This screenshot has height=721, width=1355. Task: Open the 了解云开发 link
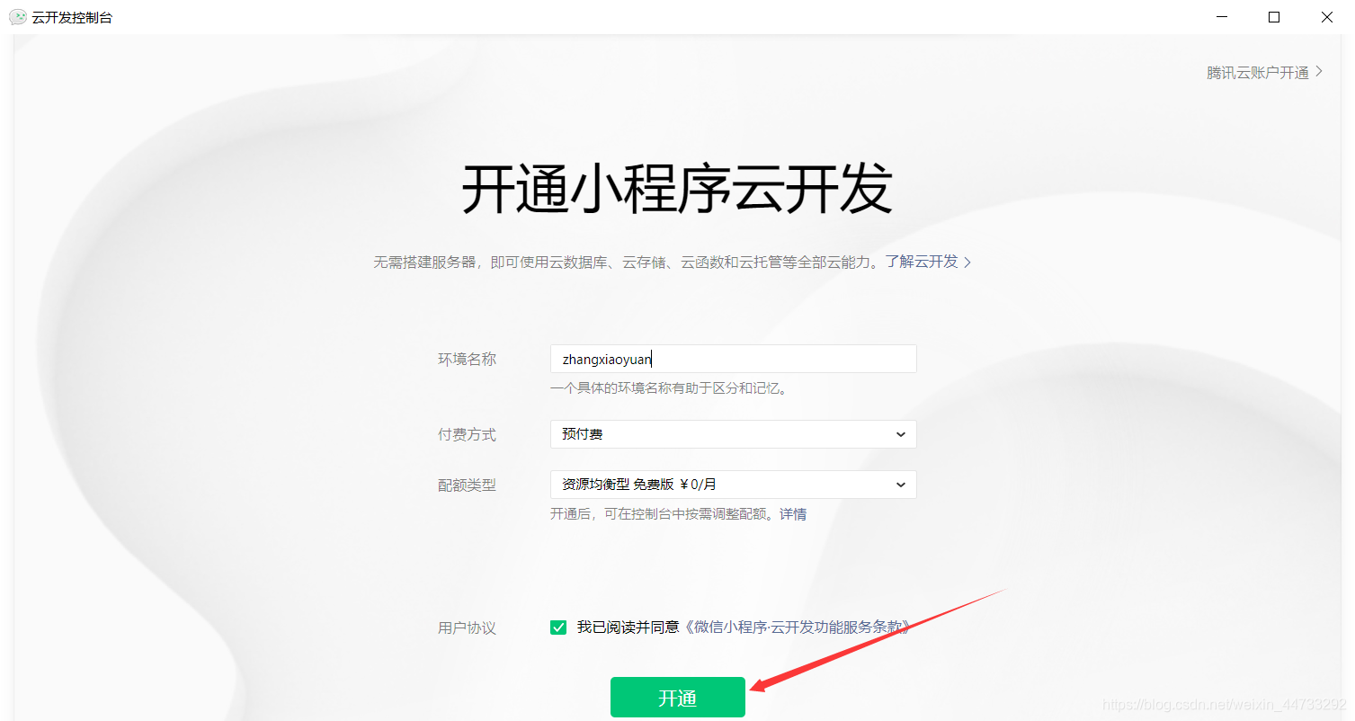pos(922,262)
